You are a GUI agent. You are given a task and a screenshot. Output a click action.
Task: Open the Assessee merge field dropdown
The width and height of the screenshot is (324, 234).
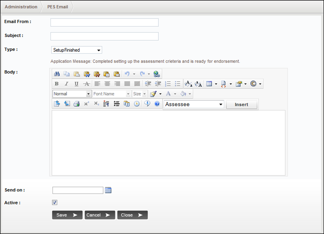pyautogui.click(x=194, y=105)
